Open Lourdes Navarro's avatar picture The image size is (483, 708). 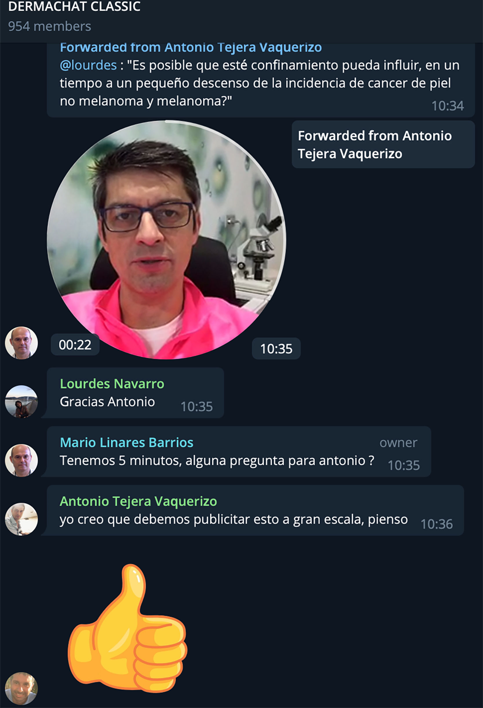pyautogui.click(x=21, y=402)
